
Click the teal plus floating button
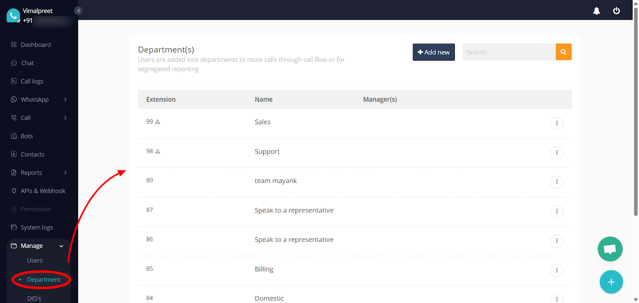click(x=611, y=282)
